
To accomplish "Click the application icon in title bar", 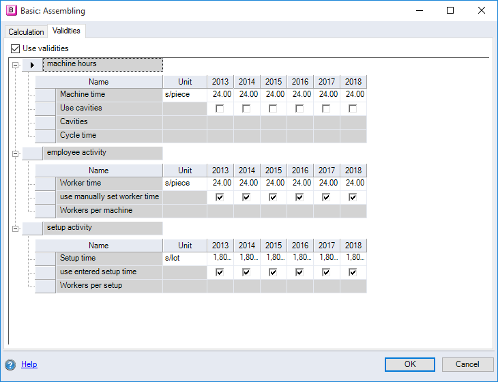I will (x=11, y=11).
